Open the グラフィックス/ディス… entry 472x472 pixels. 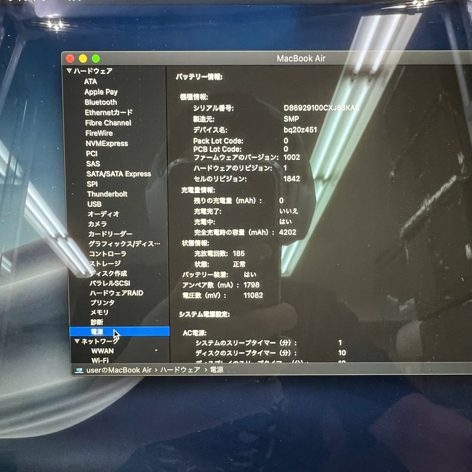pos(124,244)
